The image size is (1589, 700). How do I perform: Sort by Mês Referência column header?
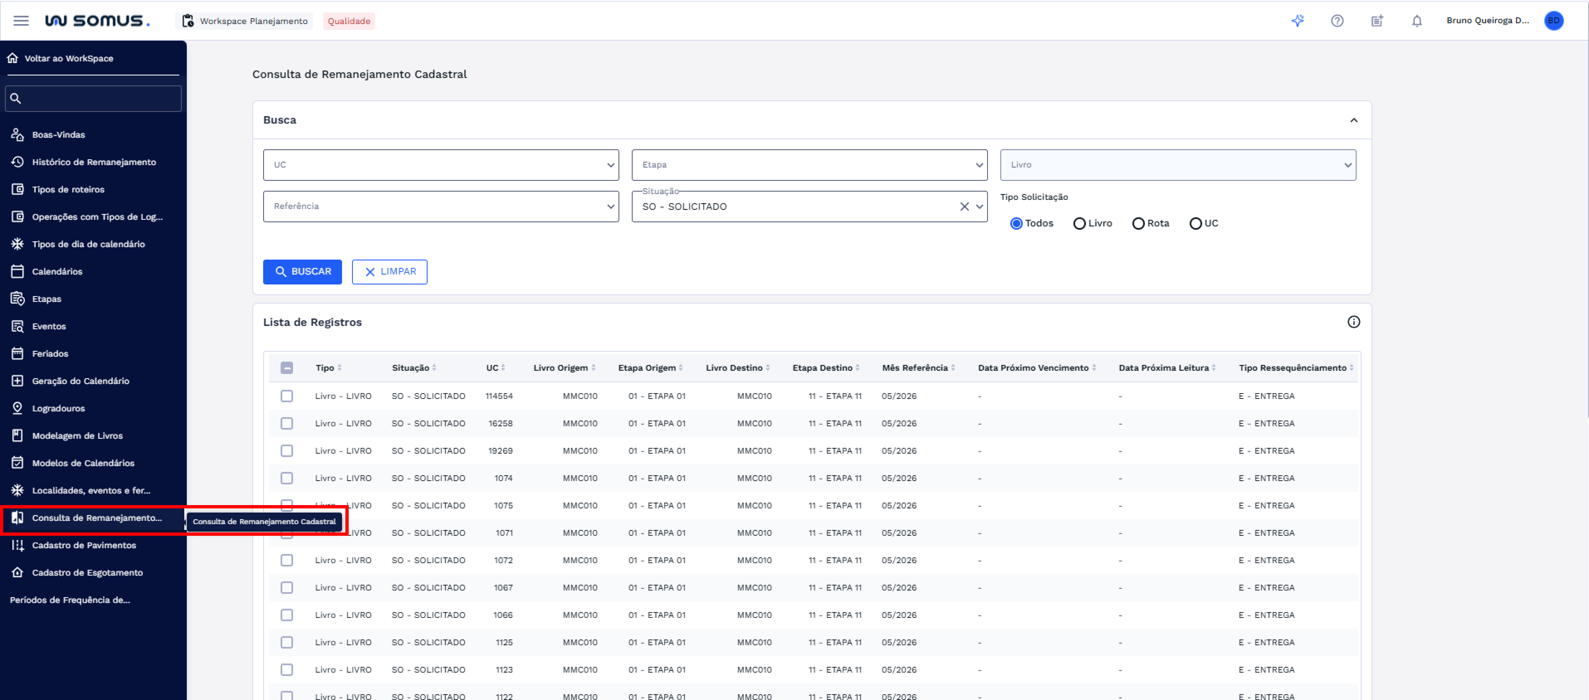[x=918, y=368]
